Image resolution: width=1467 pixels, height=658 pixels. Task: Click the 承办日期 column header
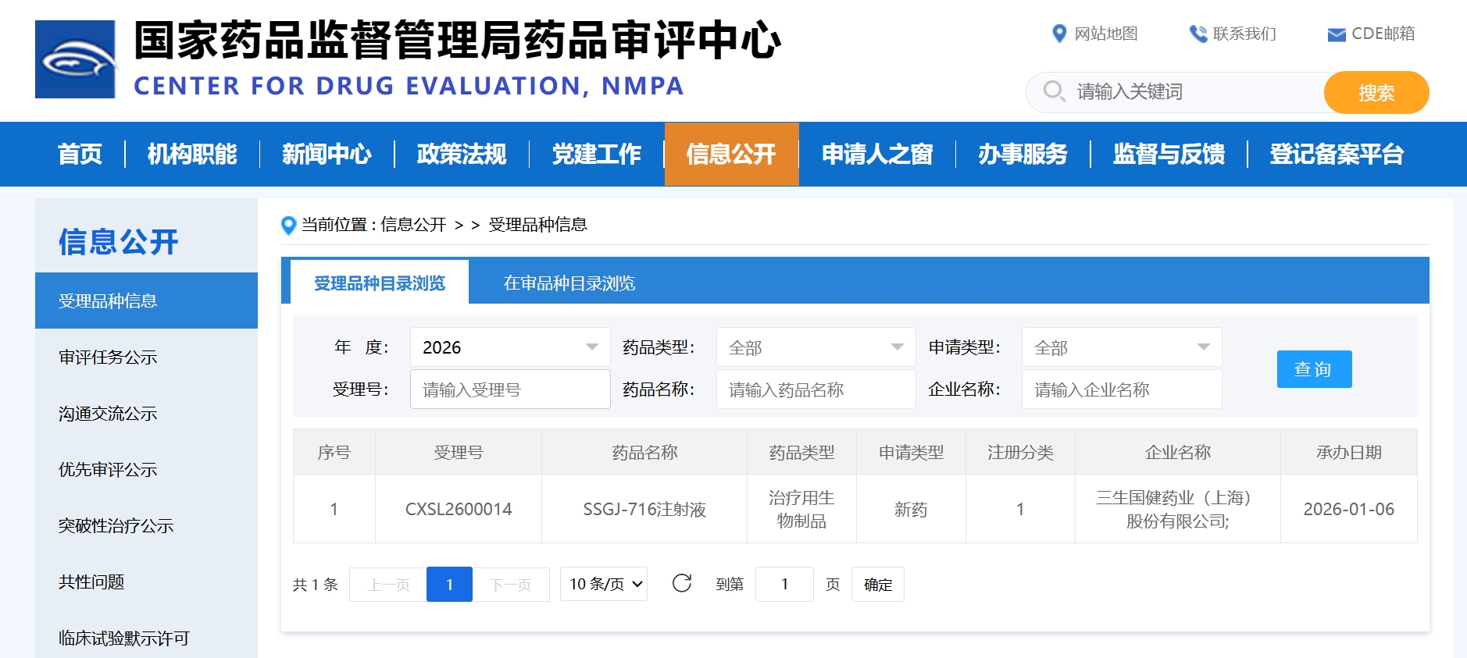[1349, 452]
